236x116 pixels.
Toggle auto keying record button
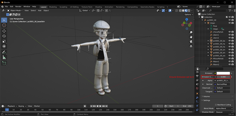click(85, 106)
